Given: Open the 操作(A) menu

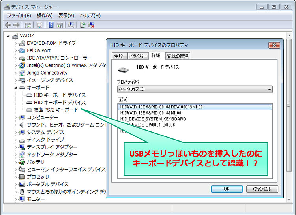Looking at the screenshot, I should (45, 15).
